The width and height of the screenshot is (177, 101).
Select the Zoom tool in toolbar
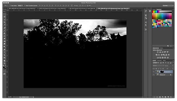(4, 63)
